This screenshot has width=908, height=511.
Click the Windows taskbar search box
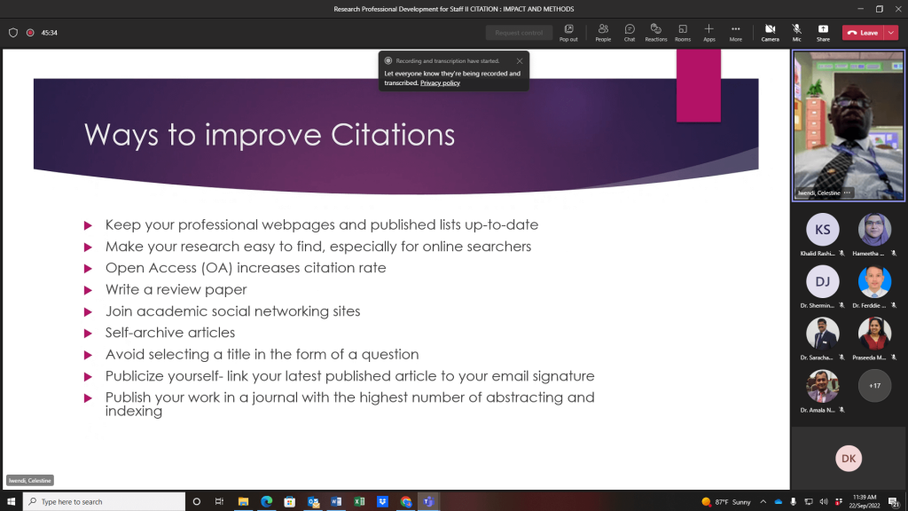tap(105, 501)
